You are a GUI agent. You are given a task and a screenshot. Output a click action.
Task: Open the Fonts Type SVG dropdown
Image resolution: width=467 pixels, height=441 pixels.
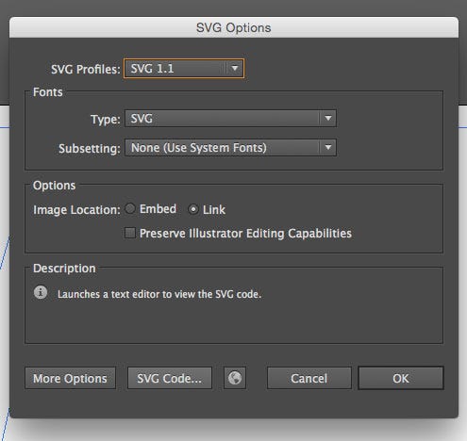tap(230, 119)
